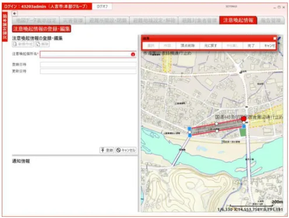Click the white square on edit toolbar header

274,38
